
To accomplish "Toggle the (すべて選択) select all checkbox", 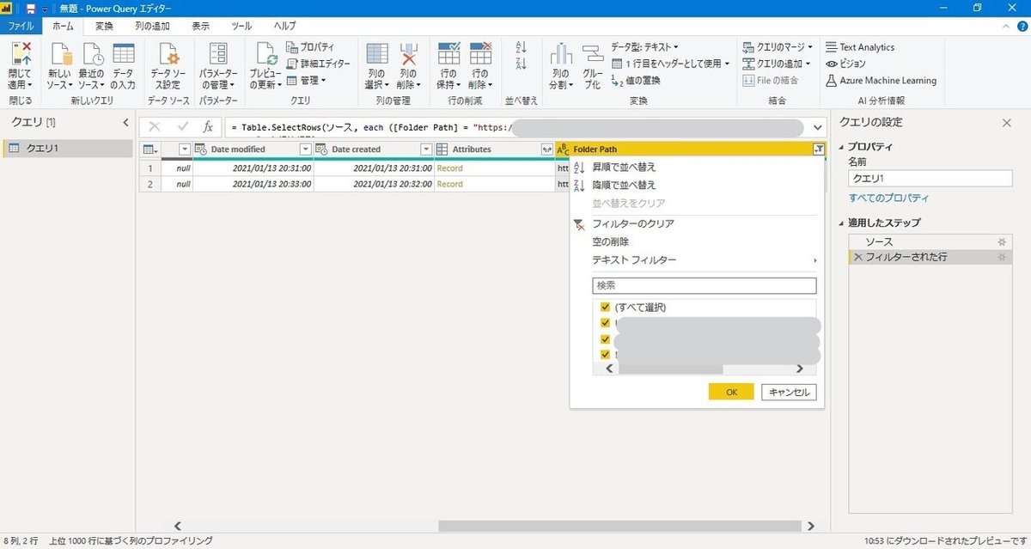I will coord(606,307).
